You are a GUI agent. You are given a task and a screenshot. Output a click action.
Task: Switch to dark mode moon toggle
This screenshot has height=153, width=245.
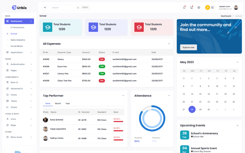[212, 7]
